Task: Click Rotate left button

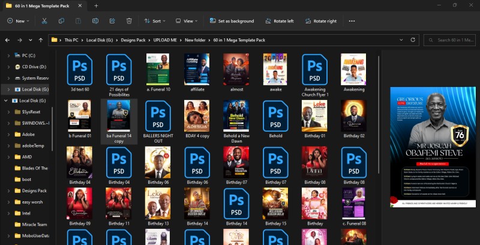Action: (x=280, y=21)
